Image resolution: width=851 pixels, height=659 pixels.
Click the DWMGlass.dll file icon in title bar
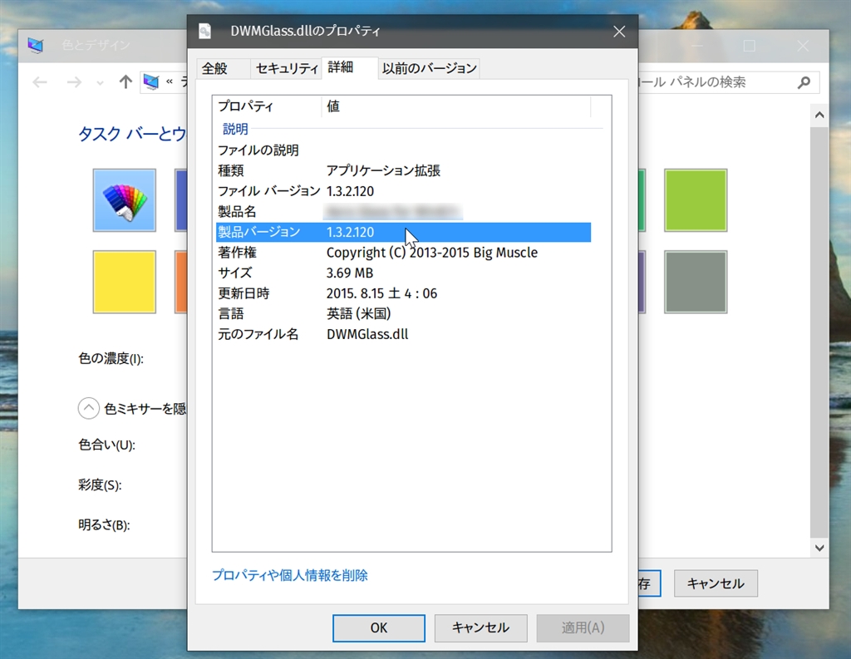(x=205, y=32)
